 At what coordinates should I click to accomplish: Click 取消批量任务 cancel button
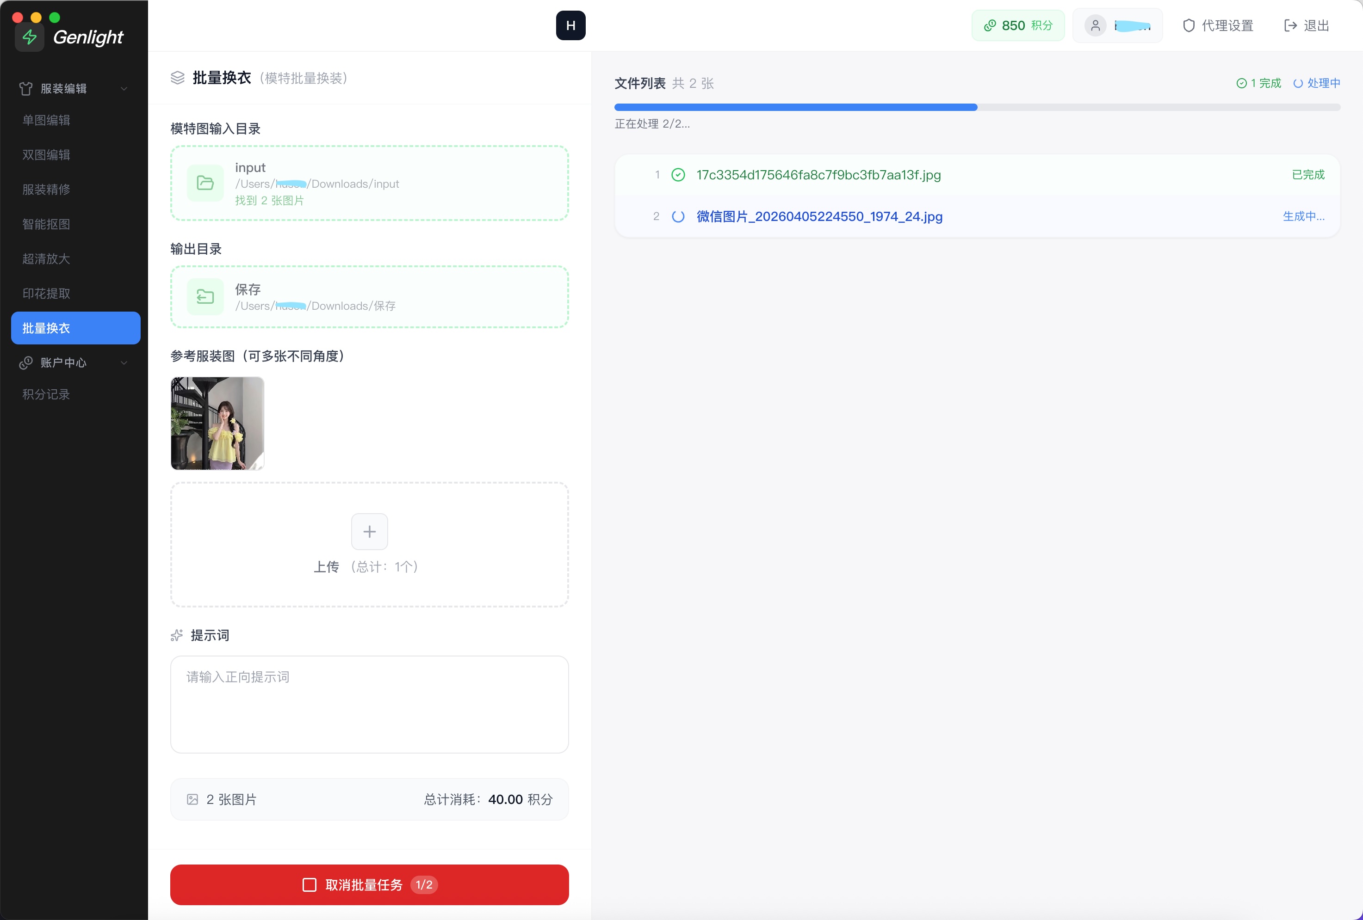pyautogui.click(x=370, y=885)
